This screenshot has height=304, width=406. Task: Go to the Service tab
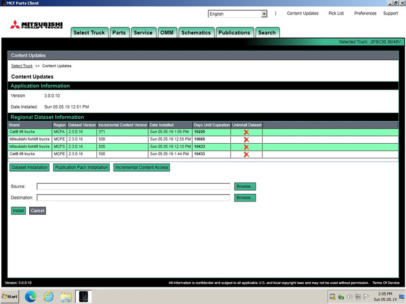tap(143, 32)
